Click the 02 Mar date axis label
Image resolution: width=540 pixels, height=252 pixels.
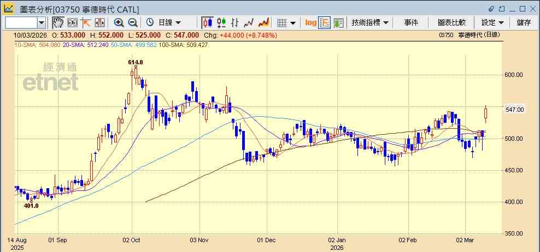point(465,240)
